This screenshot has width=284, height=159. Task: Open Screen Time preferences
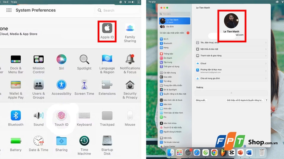pyautogui.click(x=84, y=88)
